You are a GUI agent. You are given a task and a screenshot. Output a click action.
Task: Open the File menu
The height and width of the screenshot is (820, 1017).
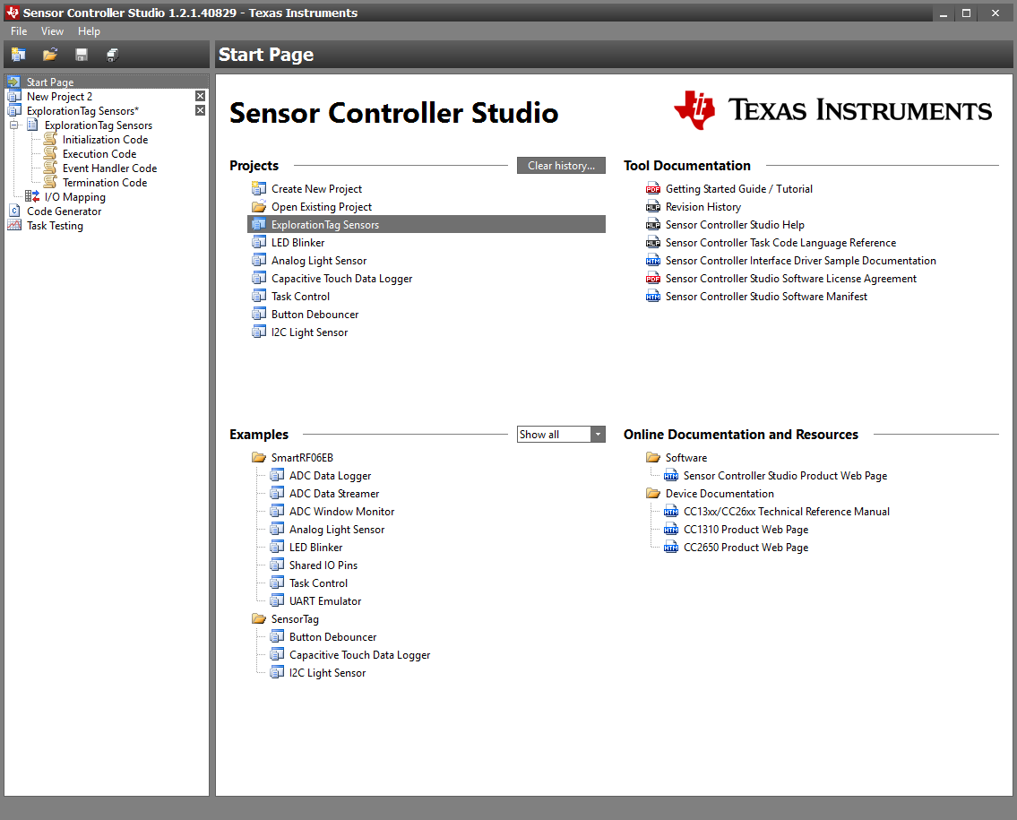pos(19,31)
